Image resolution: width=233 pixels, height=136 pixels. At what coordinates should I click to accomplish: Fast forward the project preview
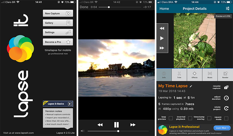[x=162, y=48]
